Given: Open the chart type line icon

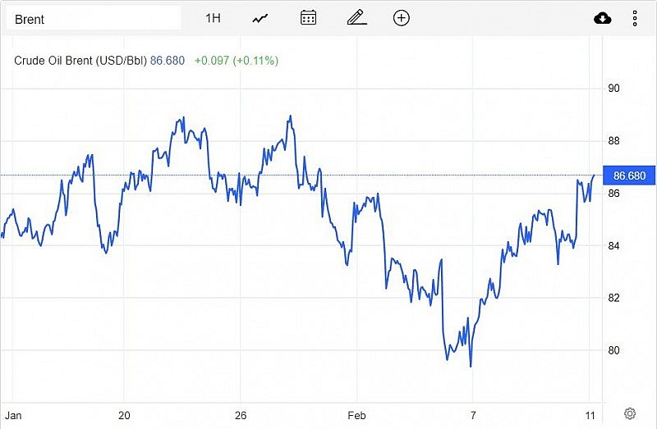Looking at the screenshot, I should 260,18.
